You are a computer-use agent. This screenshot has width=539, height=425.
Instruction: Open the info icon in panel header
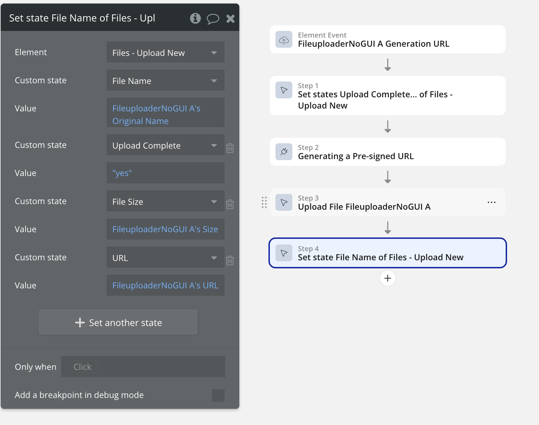point(195,18)
